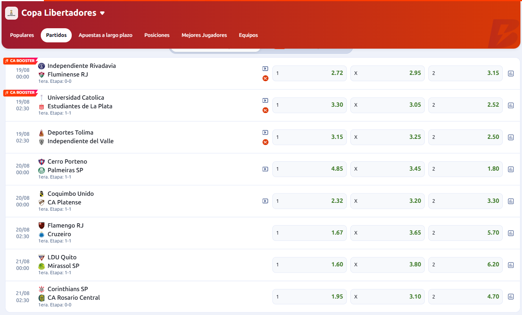Go to the Posiciones tab
Viewport: 522px width, 315px height.
click(x=157, y=35)
